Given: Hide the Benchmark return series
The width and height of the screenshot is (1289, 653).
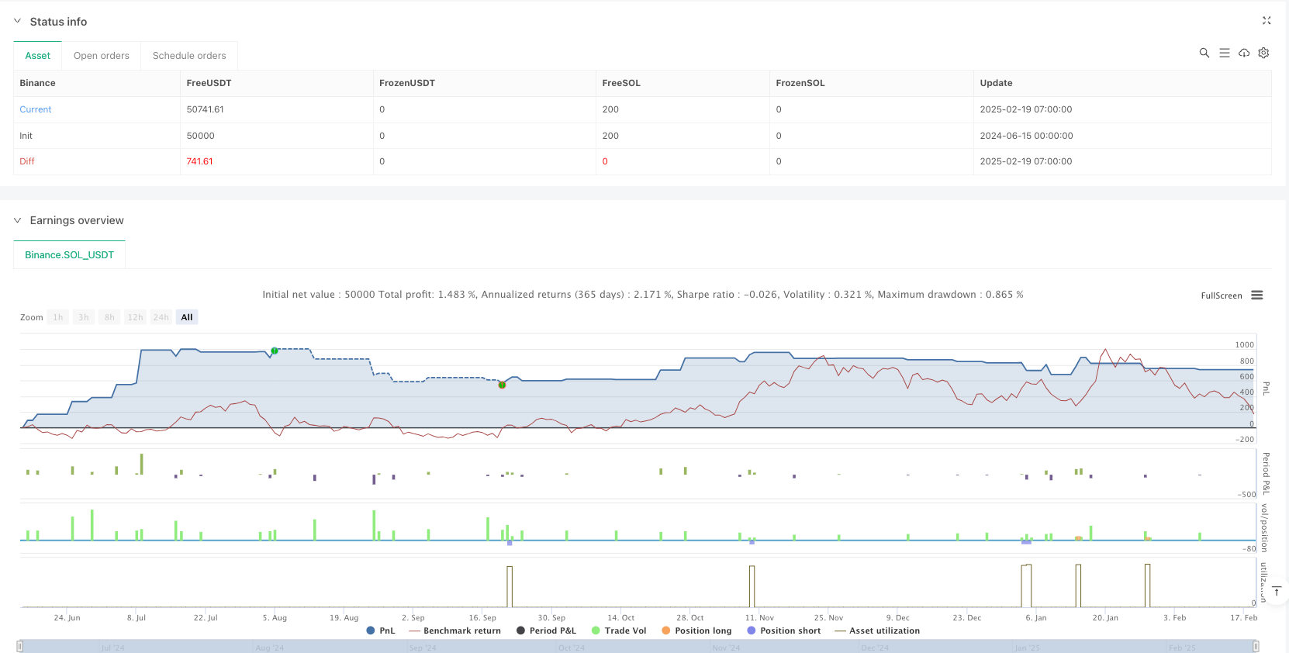Looking at the screenshot, I should (x=455, y=631).
